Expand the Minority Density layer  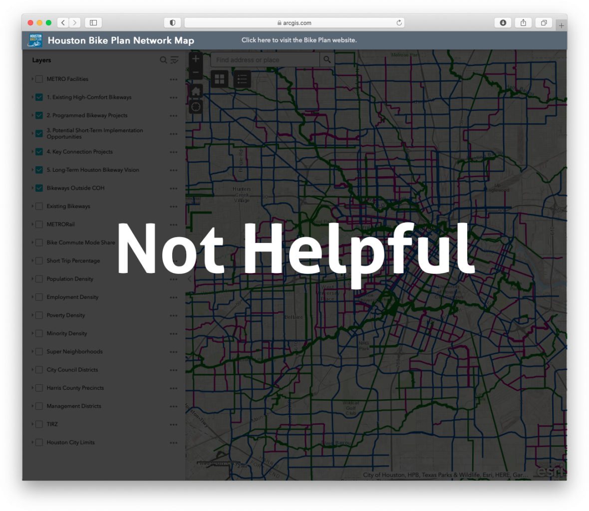(32, 333)
